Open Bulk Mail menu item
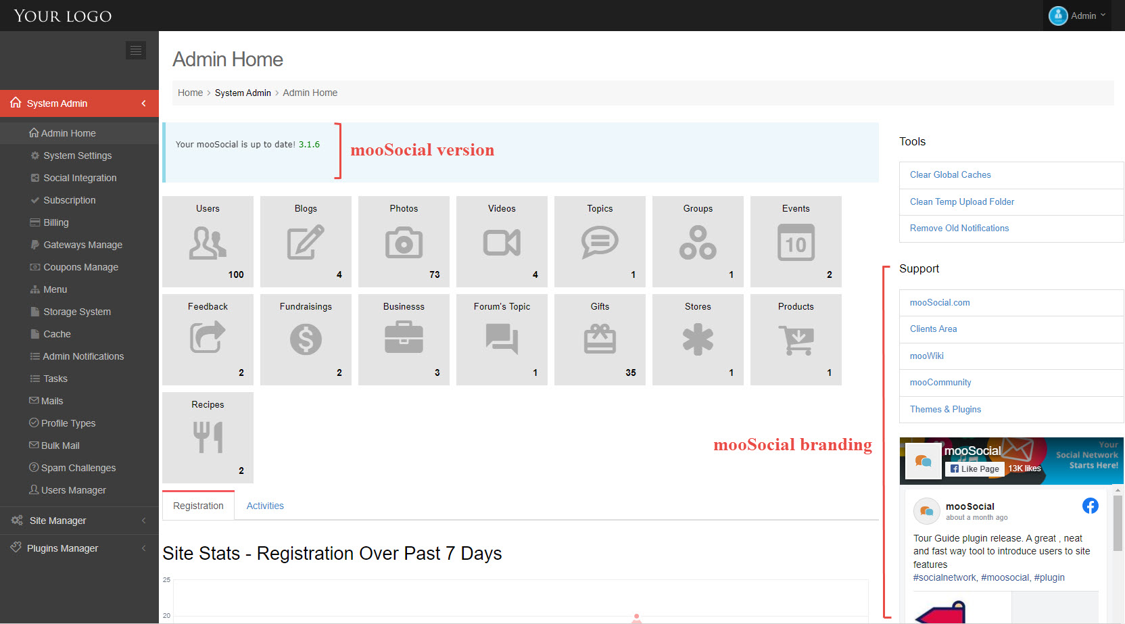The image size is (1125, 624). (x=79, y=446)
